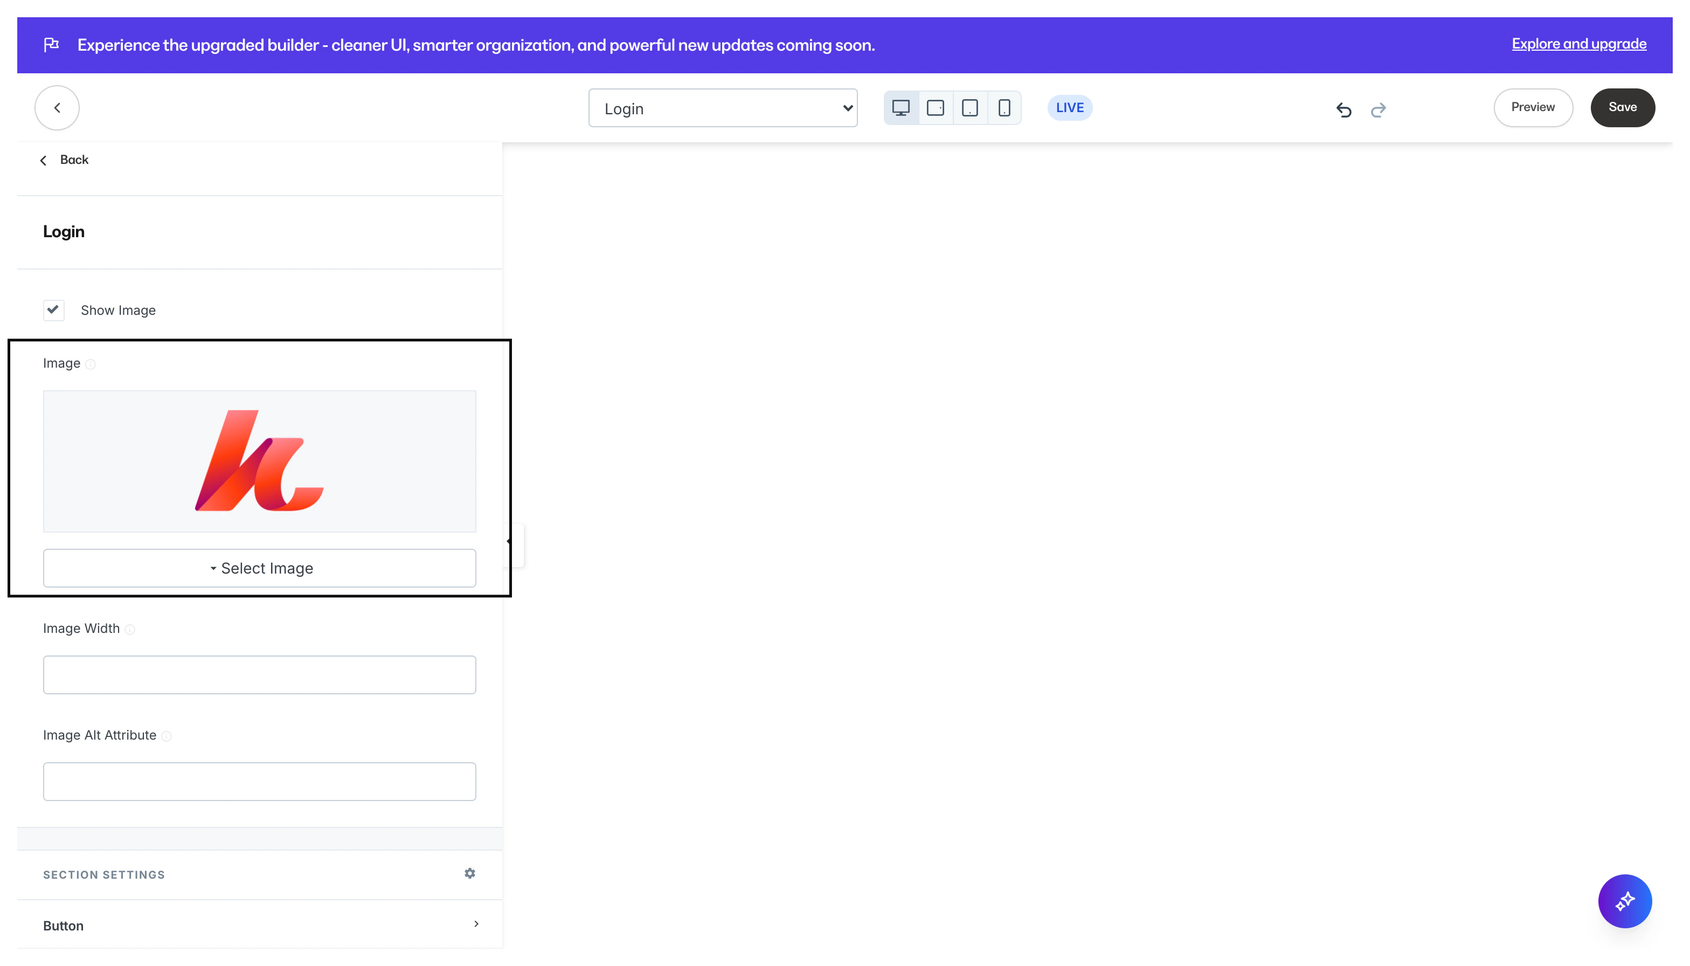Screen dimensions: 1690x966
Task: Switch to landscape tablet preview icon
Action: pyautogui.click(x=935, y=108)
